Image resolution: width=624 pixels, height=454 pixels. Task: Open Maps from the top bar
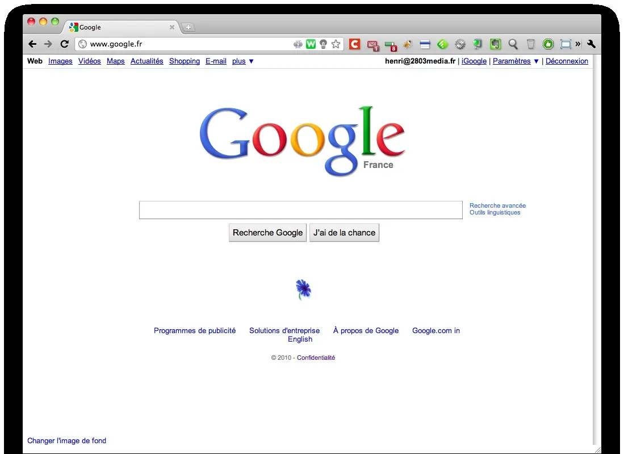[x=115, y=61]
